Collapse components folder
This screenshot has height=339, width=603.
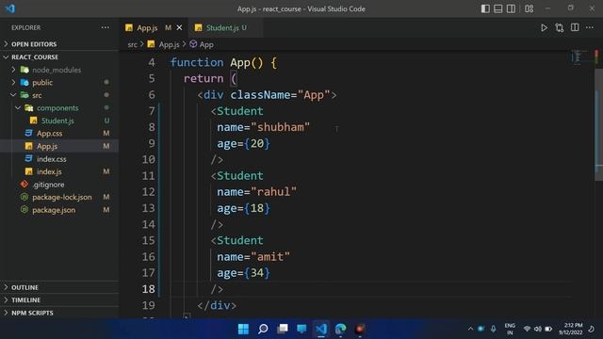coord(57,108)
